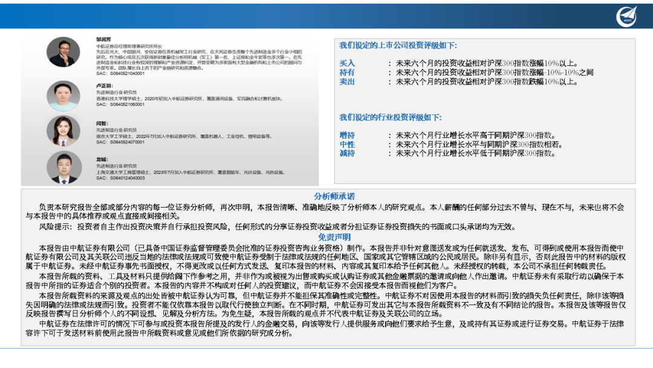Click the paragraph starting 本报告所载的资料、工具及材料
The width and height of the screenshot is (653, 368).
coord(325,281)
